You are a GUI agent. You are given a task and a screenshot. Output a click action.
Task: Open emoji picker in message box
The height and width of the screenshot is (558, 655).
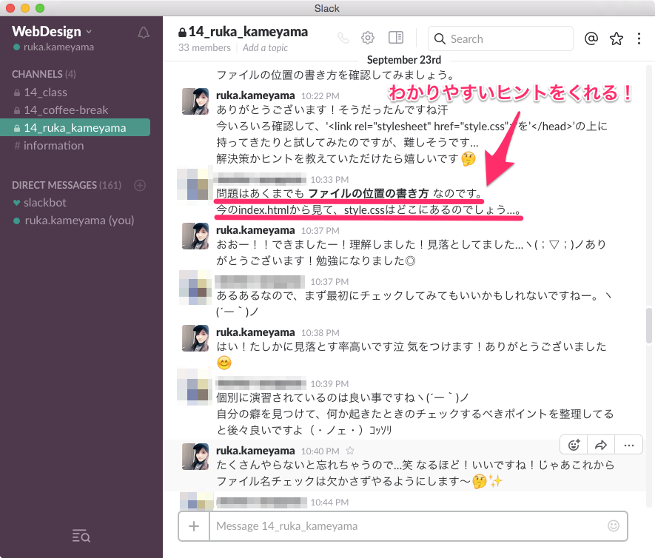pyautogui.click(x=614, y=526)
